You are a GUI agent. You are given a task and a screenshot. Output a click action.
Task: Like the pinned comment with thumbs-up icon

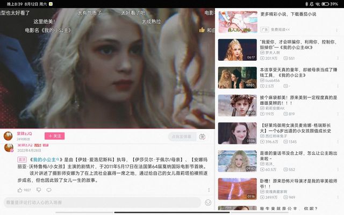click(20, 190)
